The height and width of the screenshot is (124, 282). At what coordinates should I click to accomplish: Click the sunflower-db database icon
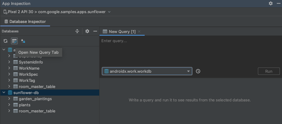point(10,93)
